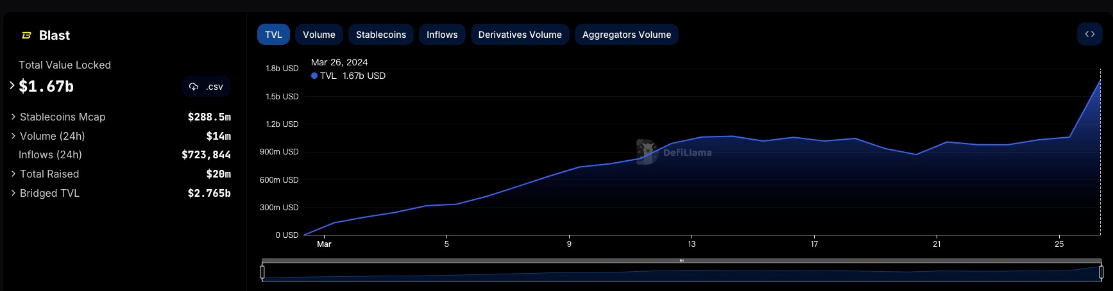The image size is (1113, 291).
Task: Toggle the Stablecoins chart option
Action: pyautogui.click(x=381, y=35)
